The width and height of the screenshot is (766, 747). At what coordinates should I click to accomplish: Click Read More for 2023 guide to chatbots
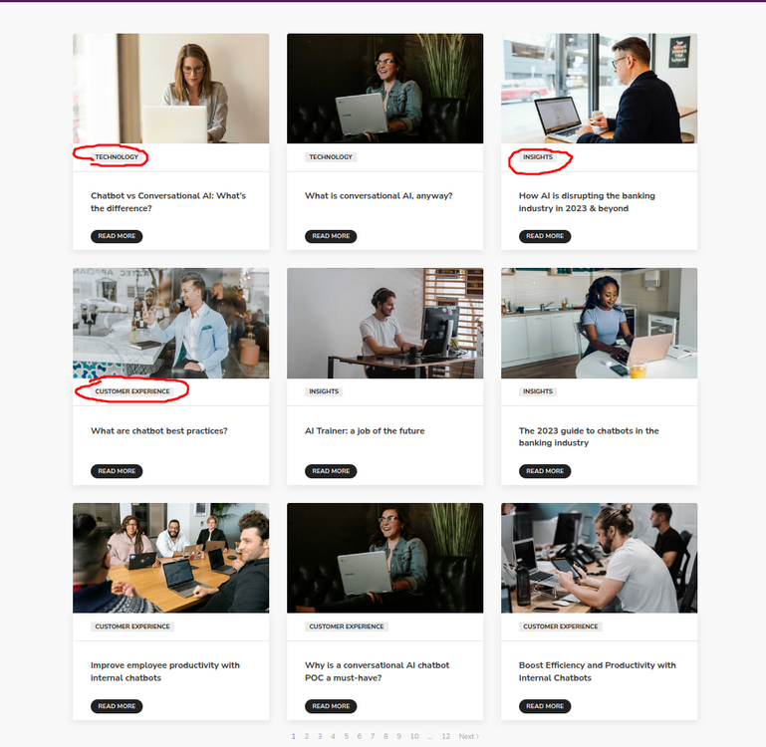coord(545,471)
